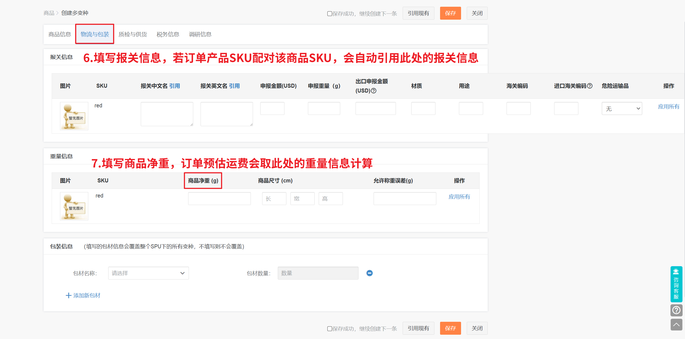Click the top 引用现有 button

click(x=418, y=13)
